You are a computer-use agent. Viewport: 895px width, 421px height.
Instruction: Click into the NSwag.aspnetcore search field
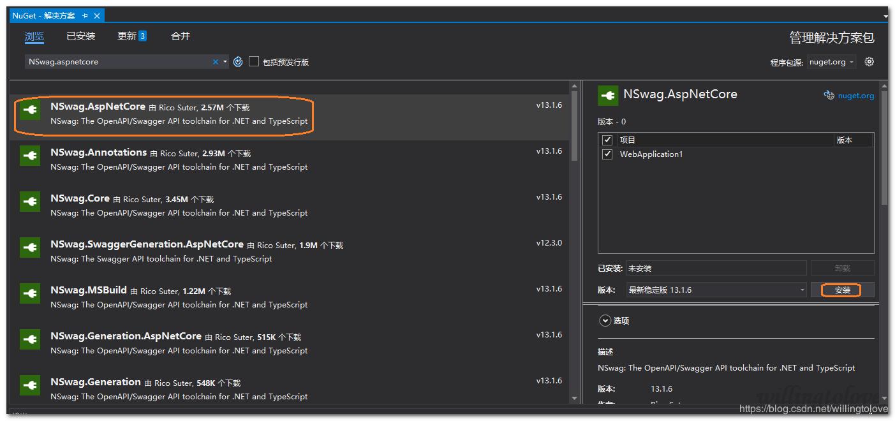pos(118,62)
